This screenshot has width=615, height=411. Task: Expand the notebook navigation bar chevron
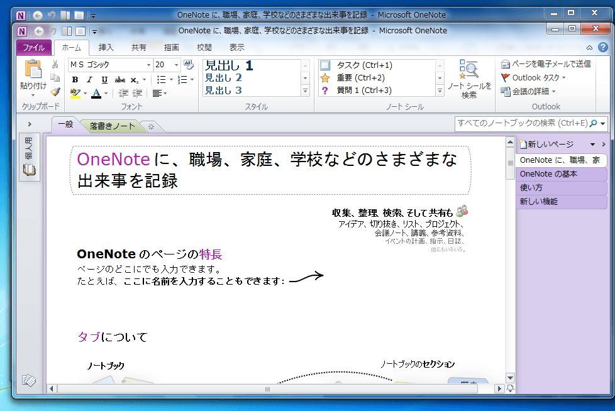30,124
